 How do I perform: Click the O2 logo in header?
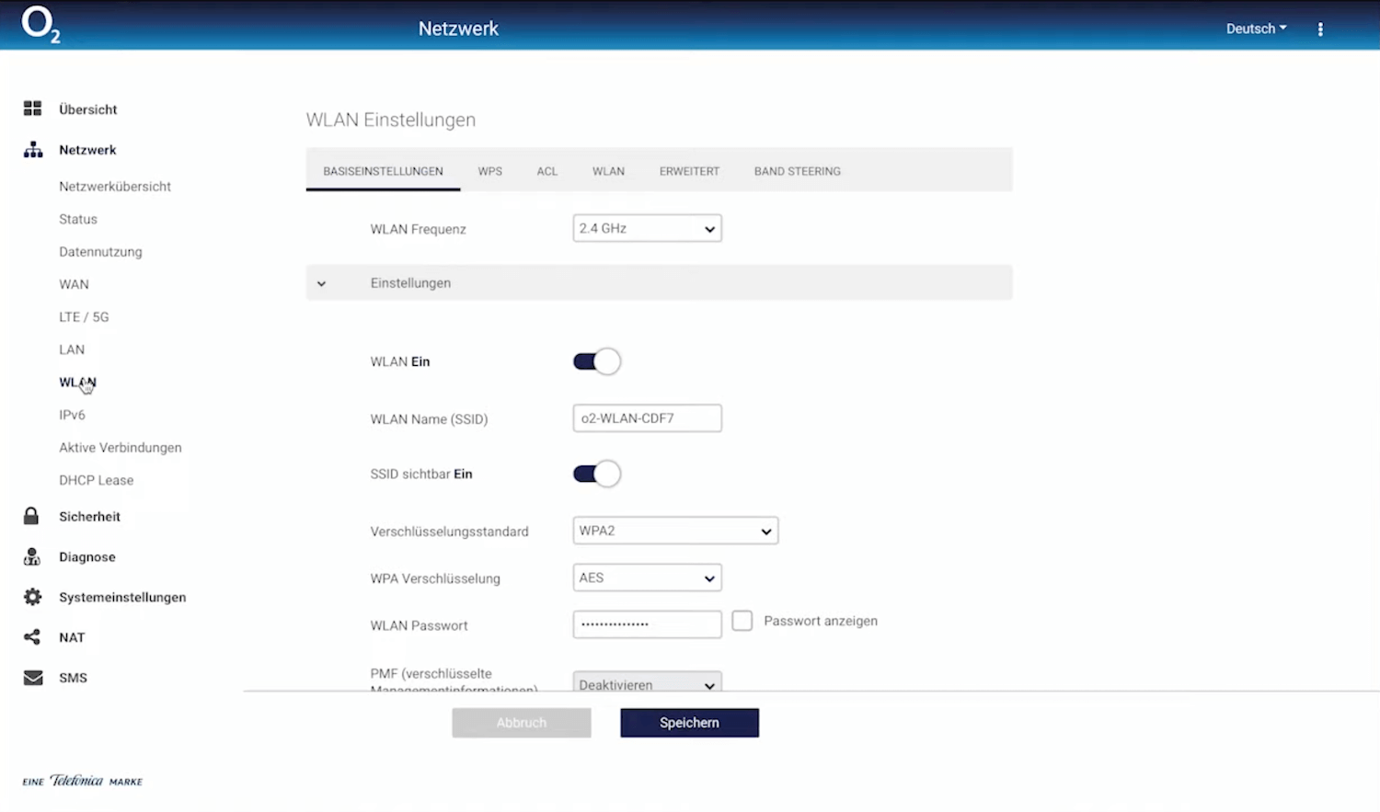[40, 25]
